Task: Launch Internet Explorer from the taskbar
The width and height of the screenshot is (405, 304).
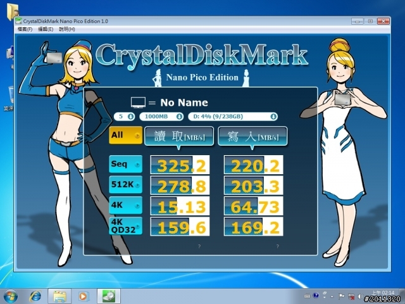Action: tap(35, 296)
